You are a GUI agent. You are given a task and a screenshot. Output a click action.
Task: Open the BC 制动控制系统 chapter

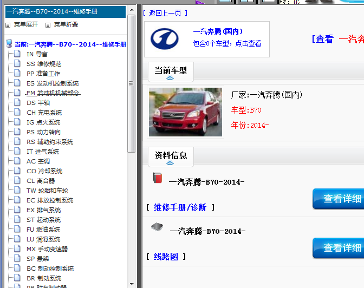pyautogui.click(x=50, y=269)
